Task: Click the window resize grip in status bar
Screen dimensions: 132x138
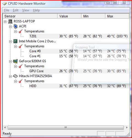Action: click(x=128, y=134)
